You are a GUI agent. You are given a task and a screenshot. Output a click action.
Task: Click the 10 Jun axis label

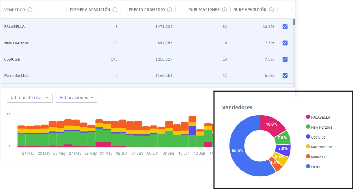click(x=184, y=153)
